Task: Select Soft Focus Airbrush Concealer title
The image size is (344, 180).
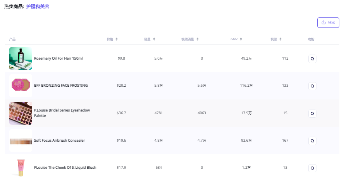Action: pos(59,140)
